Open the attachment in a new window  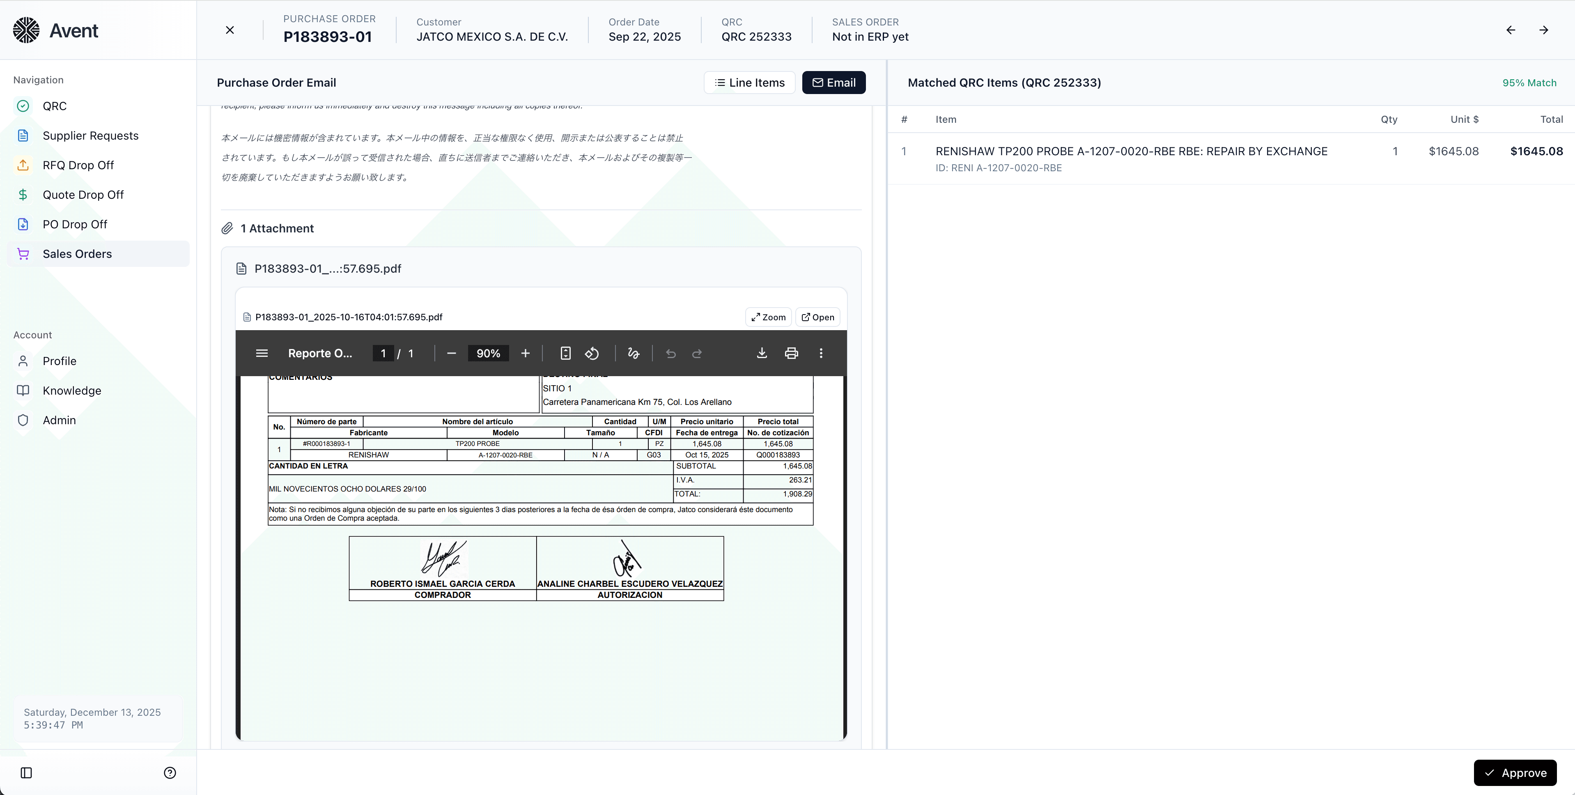pos(817,317)
